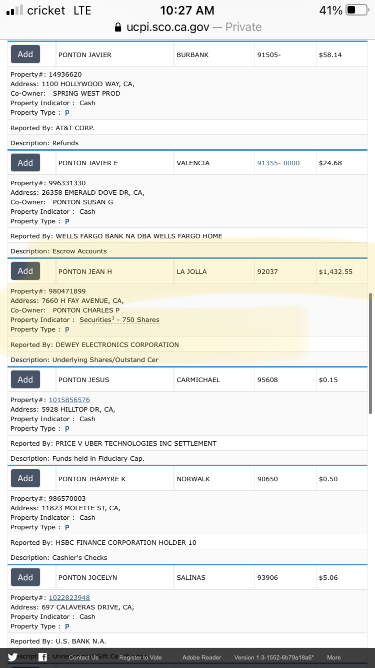Select the $0.15 amount cell
375x668 pixels.
[342, 380]
